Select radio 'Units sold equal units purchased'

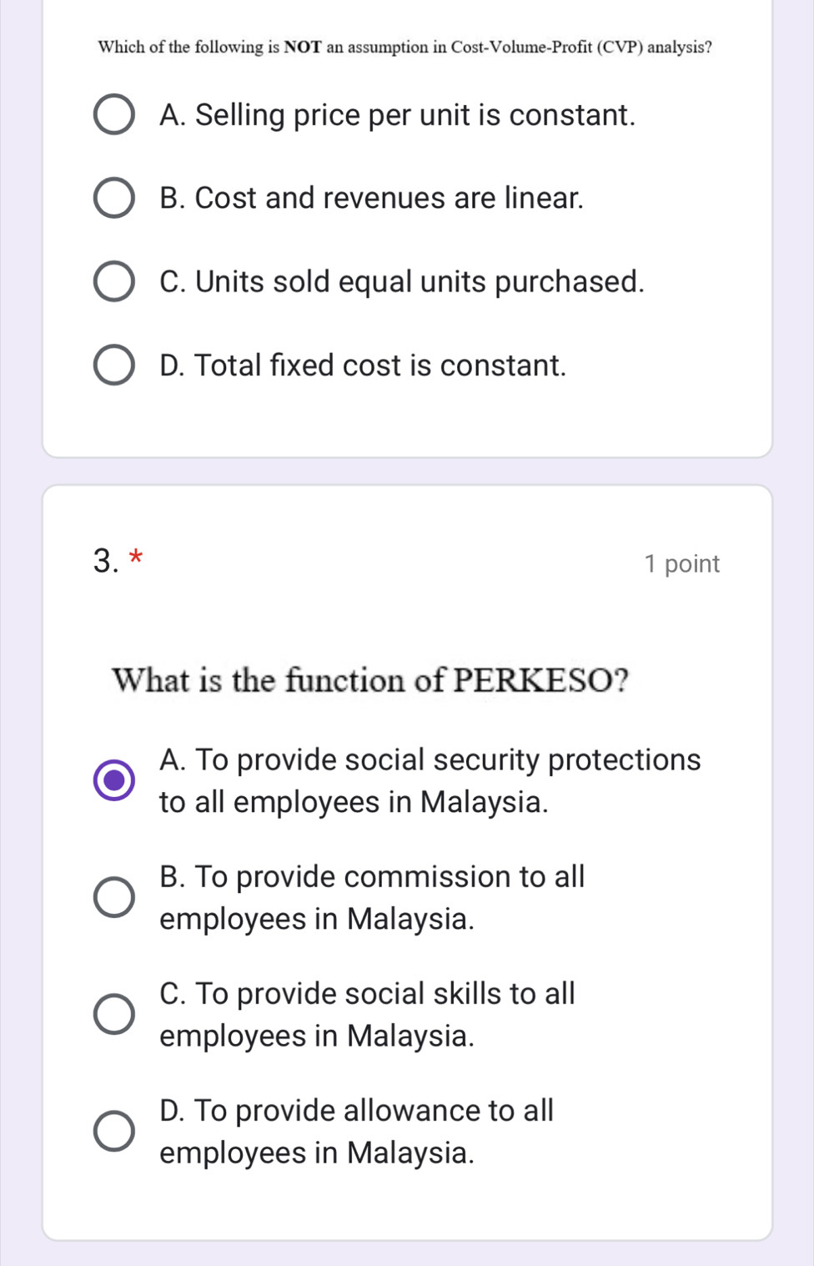pos(113,282)
